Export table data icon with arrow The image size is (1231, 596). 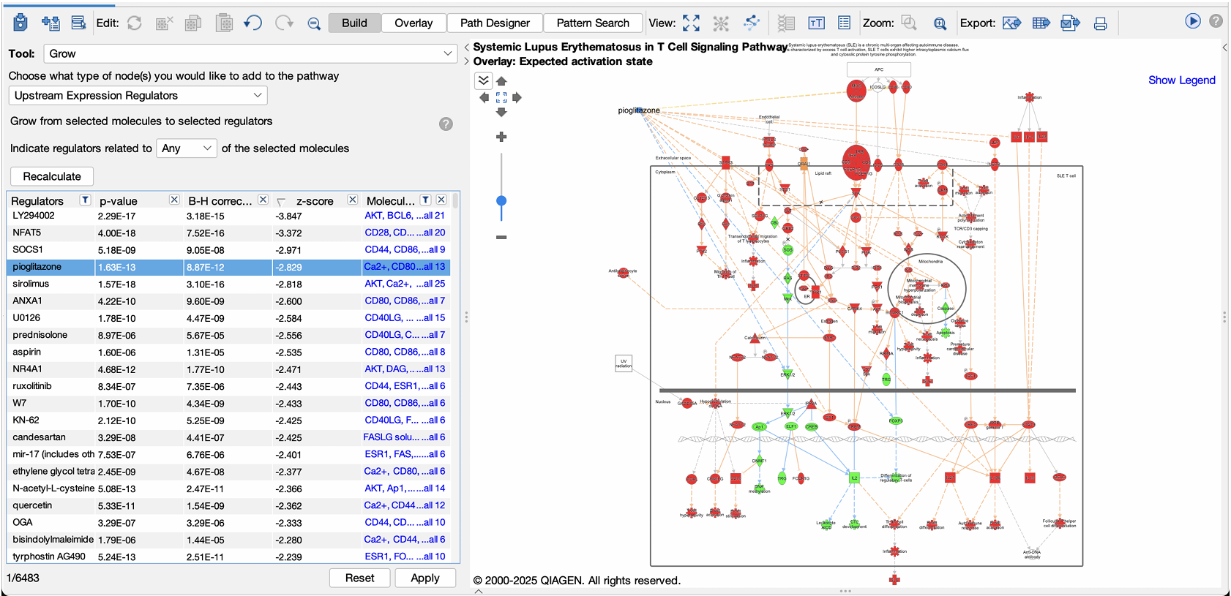pos(1041,23)
